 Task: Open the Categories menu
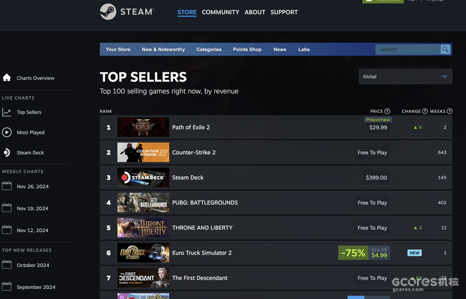point(209,50)
